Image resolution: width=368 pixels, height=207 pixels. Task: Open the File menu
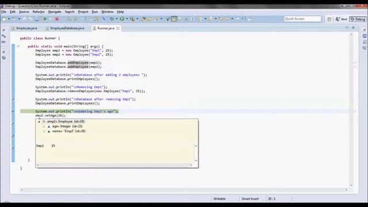pyautogui.click(x=4, y=11)
